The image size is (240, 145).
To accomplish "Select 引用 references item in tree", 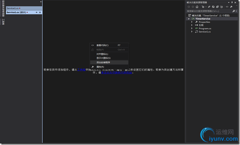I will [201, 25].
